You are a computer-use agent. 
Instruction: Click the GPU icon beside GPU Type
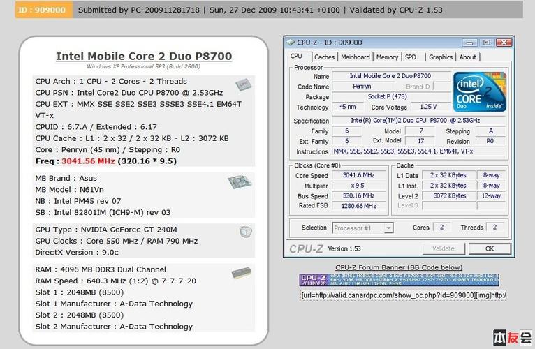245,232
